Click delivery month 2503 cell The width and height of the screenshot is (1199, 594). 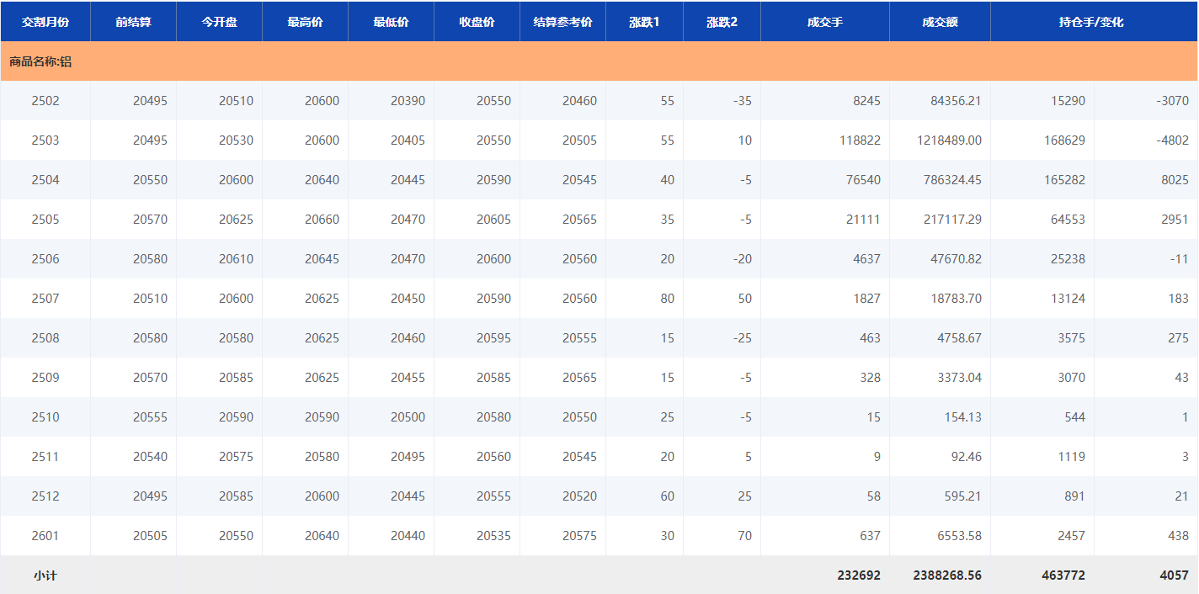click(x=45, y=141)
